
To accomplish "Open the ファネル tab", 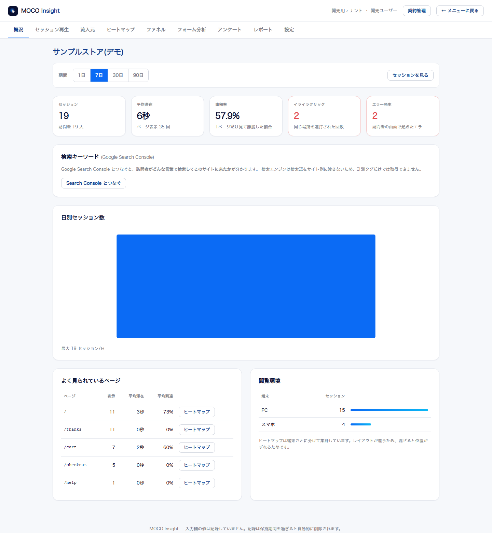I will click(156, 30).
